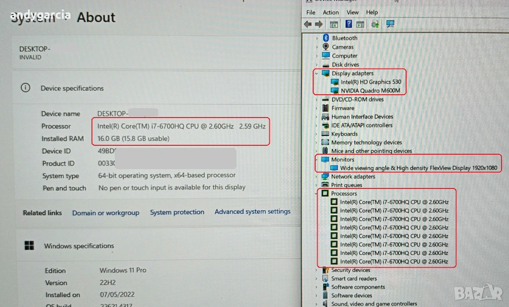
Task: Open the View menu
Action: pos(352,12)
